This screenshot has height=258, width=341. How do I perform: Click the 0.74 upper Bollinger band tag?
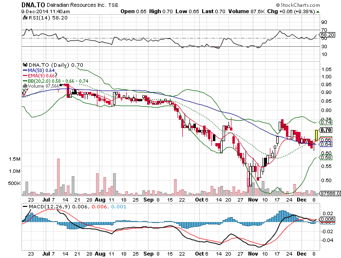pos(326,123)
